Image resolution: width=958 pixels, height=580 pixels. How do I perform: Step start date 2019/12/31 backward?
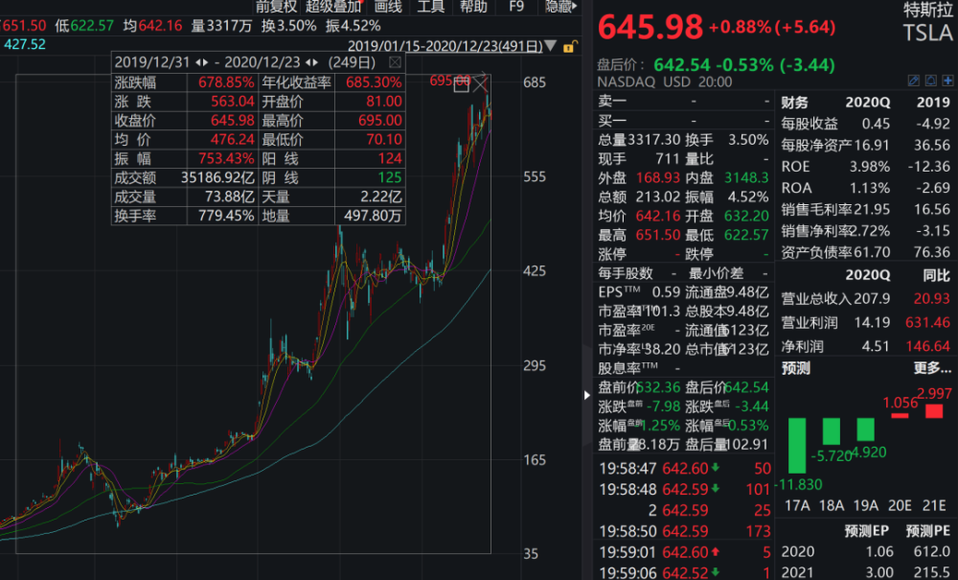pos(198,62)
